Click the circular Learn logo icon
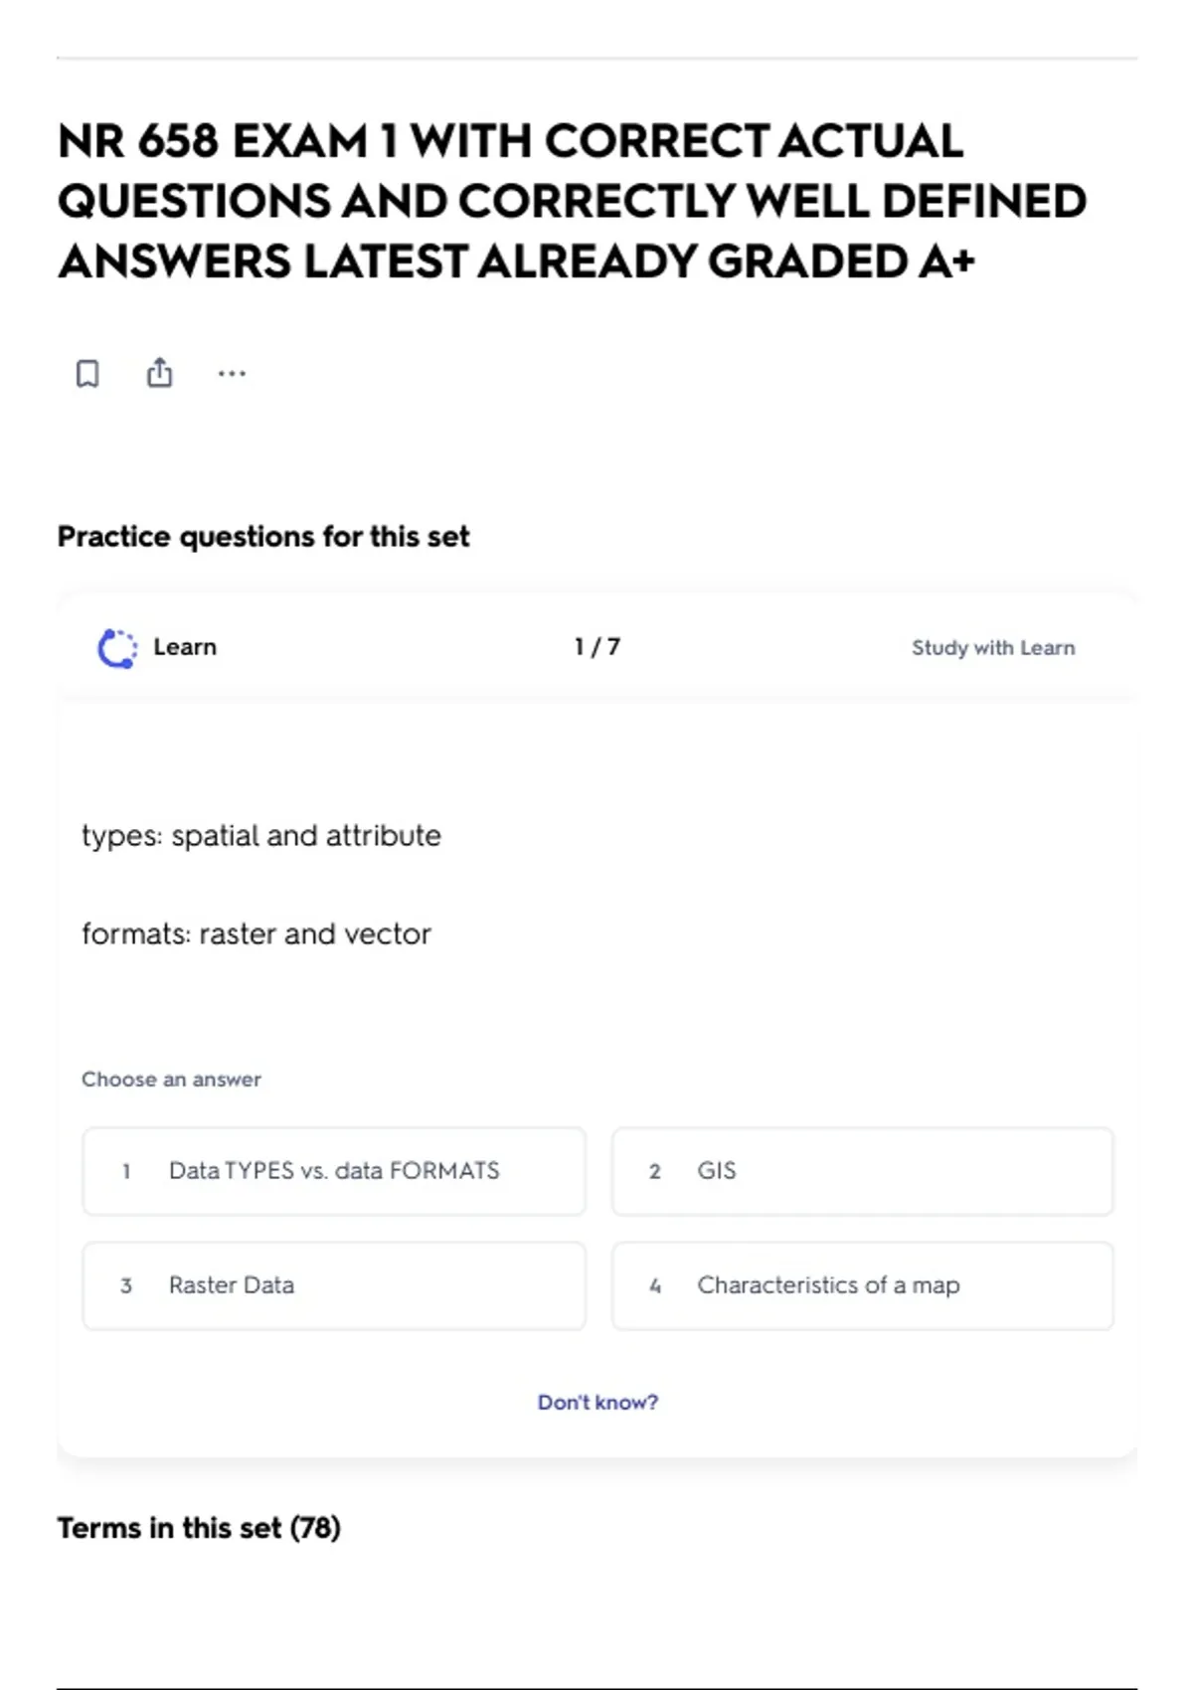This screenshot has height=1690, width=1193. [x=117, y=648]
